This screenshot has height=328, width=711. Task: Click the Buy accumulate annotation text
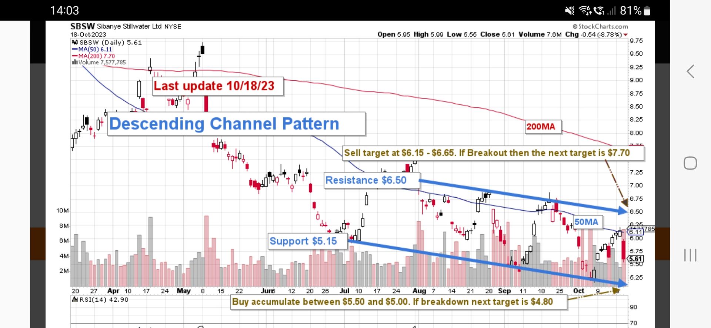click(x=398, y=302)
